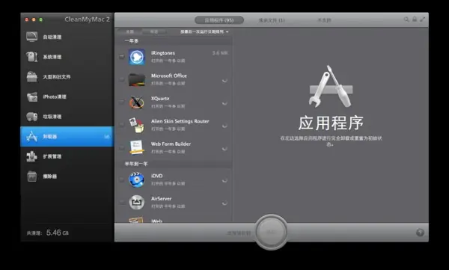This screenshot has width=449, height=270.
Task: Tick the iRingtones checkbox
Action: tap(122, 56)
